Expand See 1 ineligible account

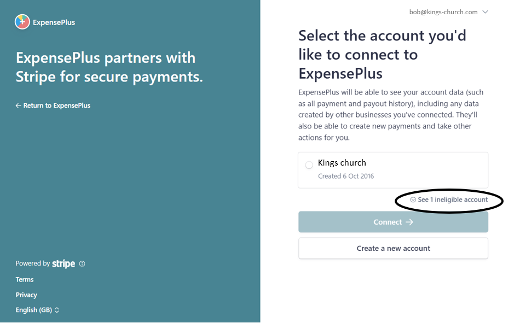point(449,199)
